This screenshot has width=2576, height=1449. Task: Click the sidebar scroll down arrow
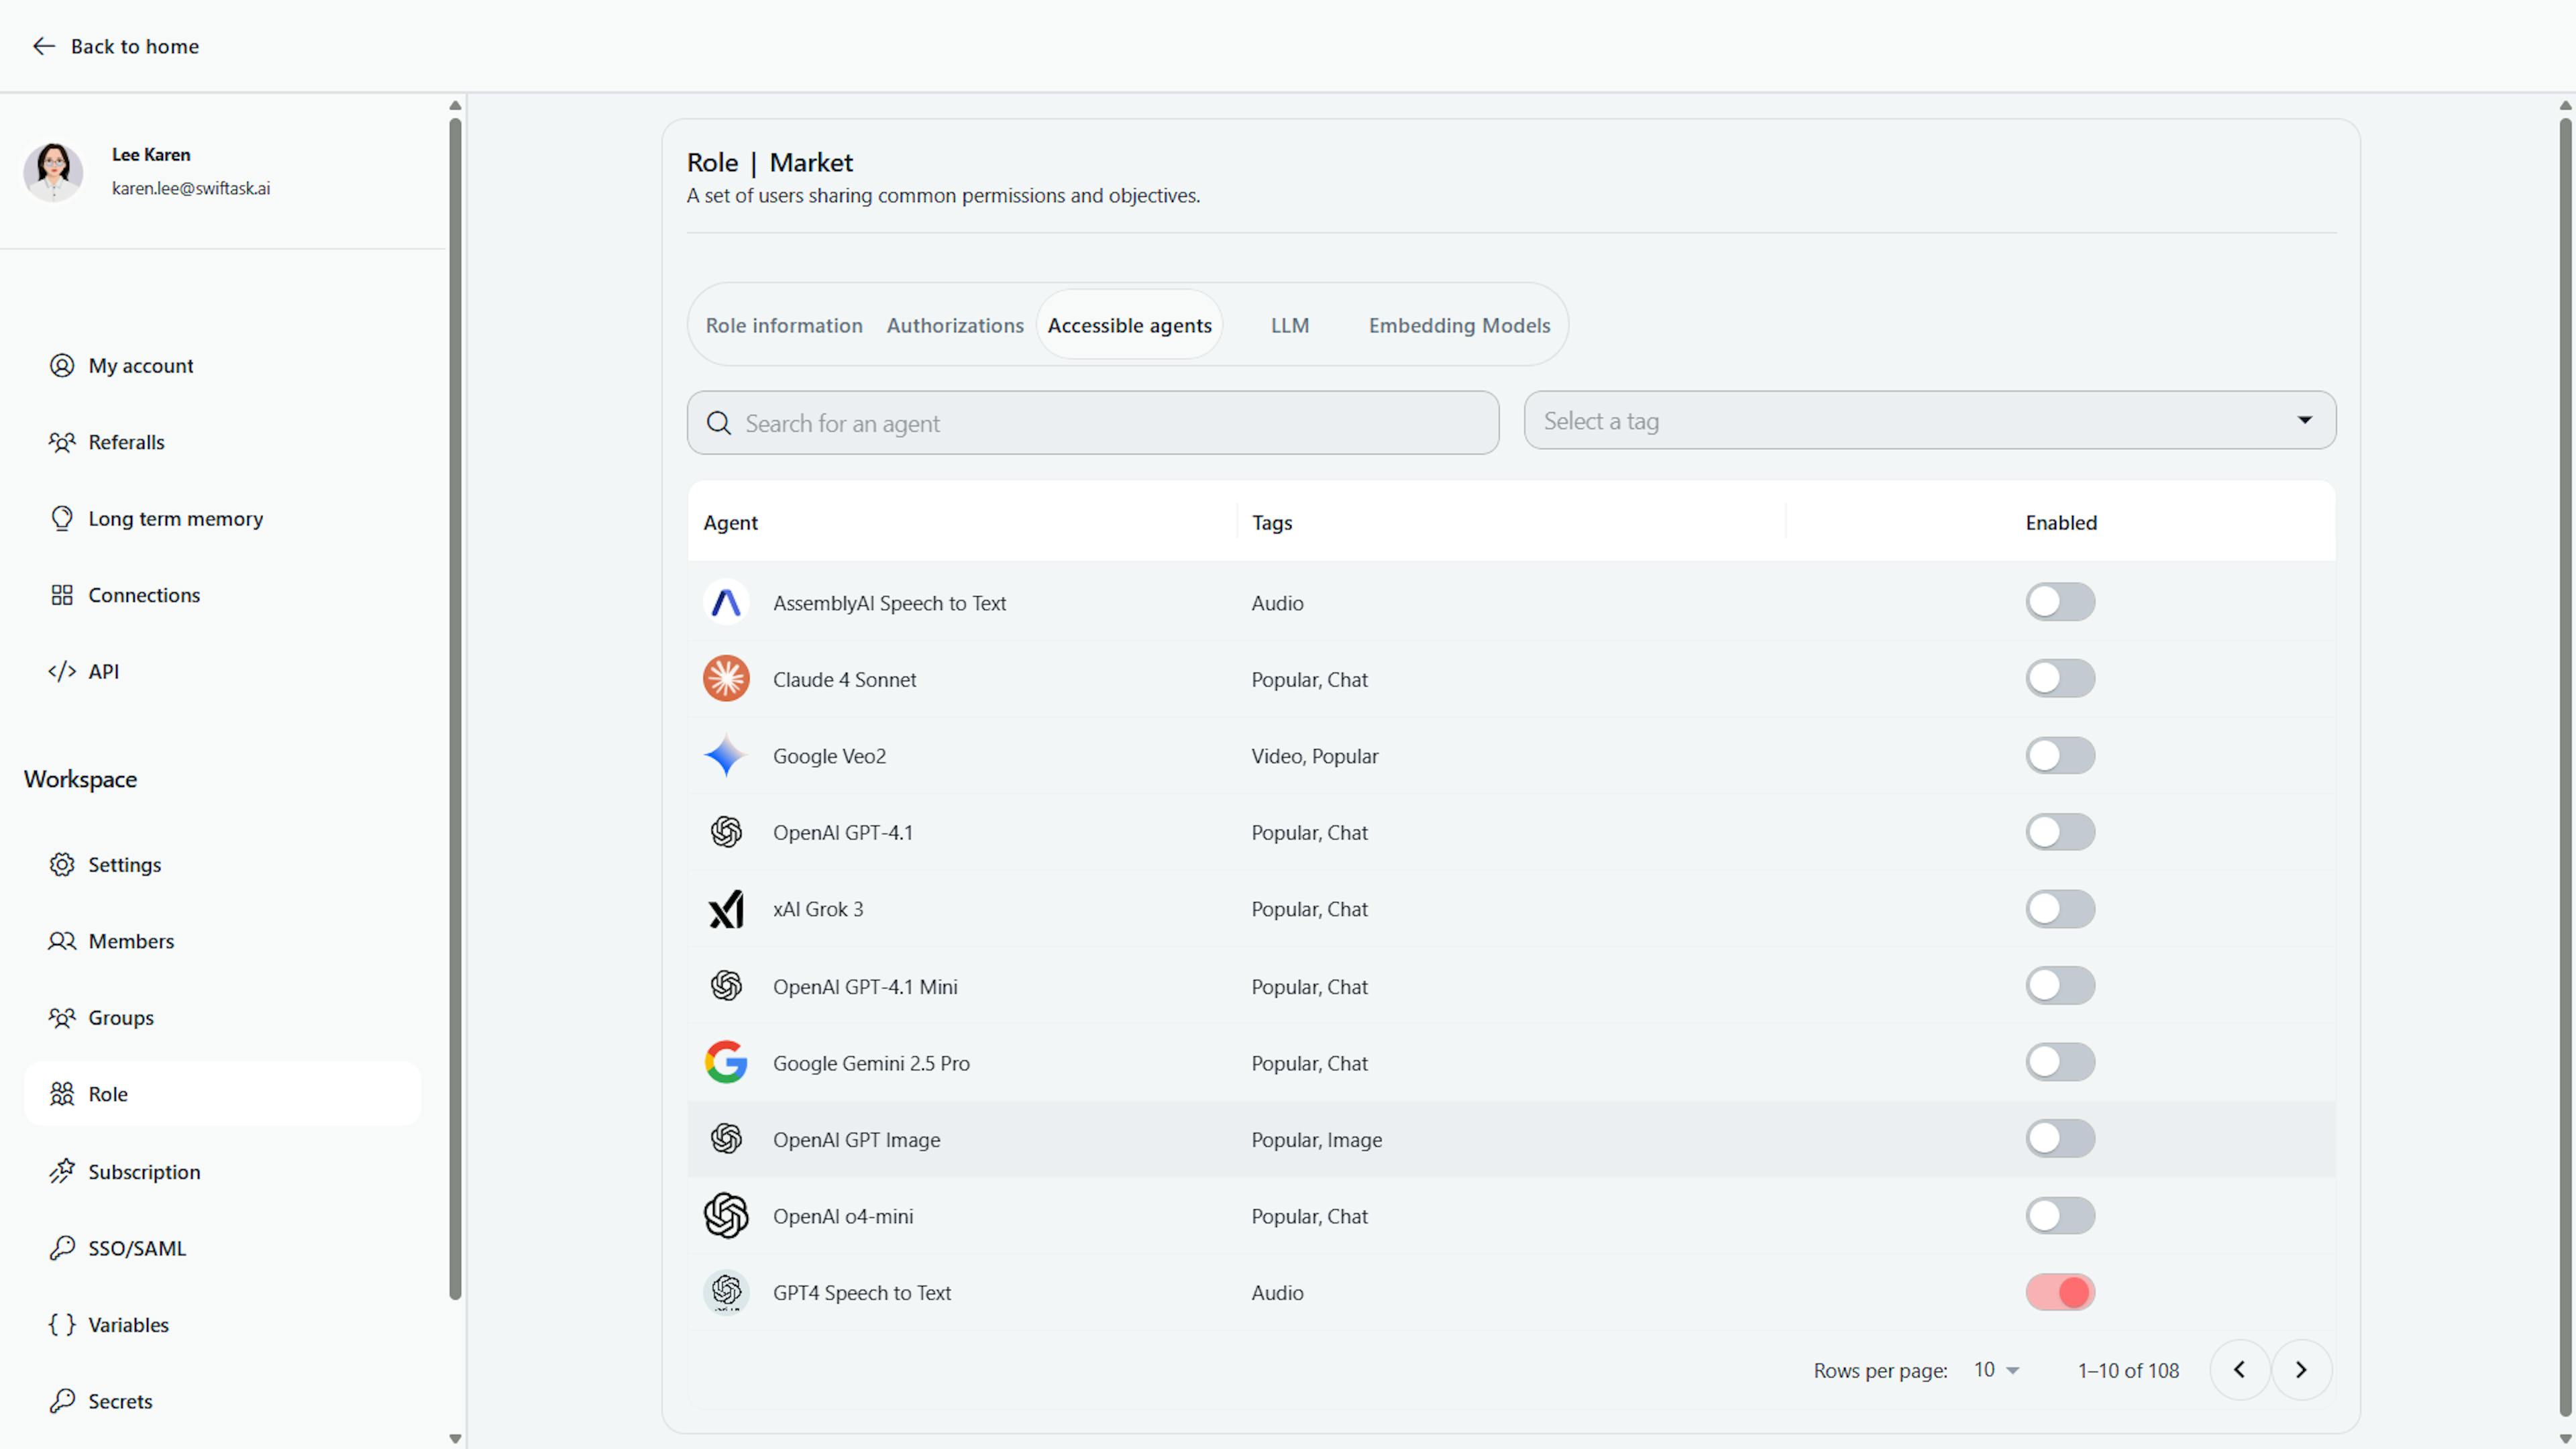coord(455,1439)
